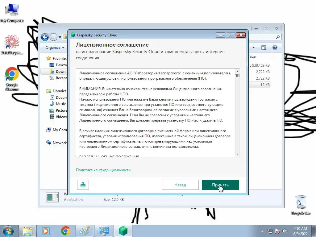Screen dimensions: 316x237
Task: Click the license scrollbar thumb
Action: point(237,76)
